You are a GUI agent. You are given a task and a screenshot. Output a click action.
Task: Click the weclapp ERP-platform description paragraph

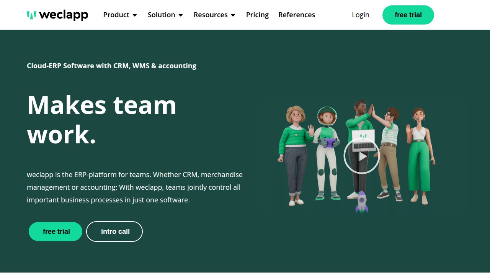coord(135,187)
